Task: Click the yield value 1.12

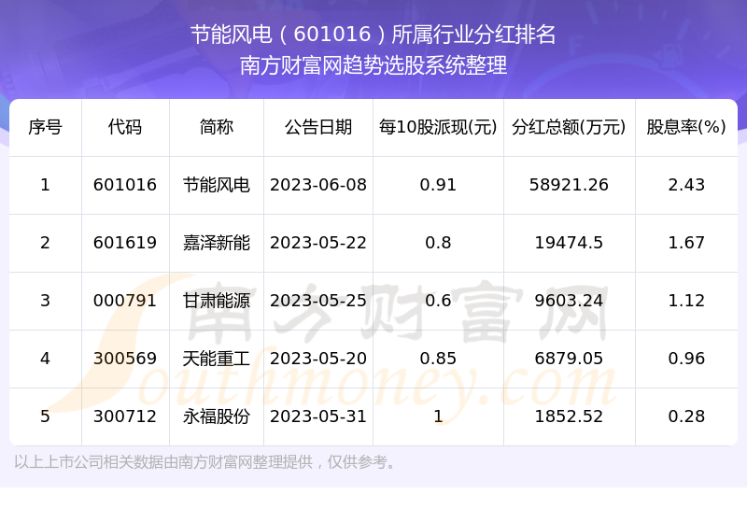Action: (686, 301)
